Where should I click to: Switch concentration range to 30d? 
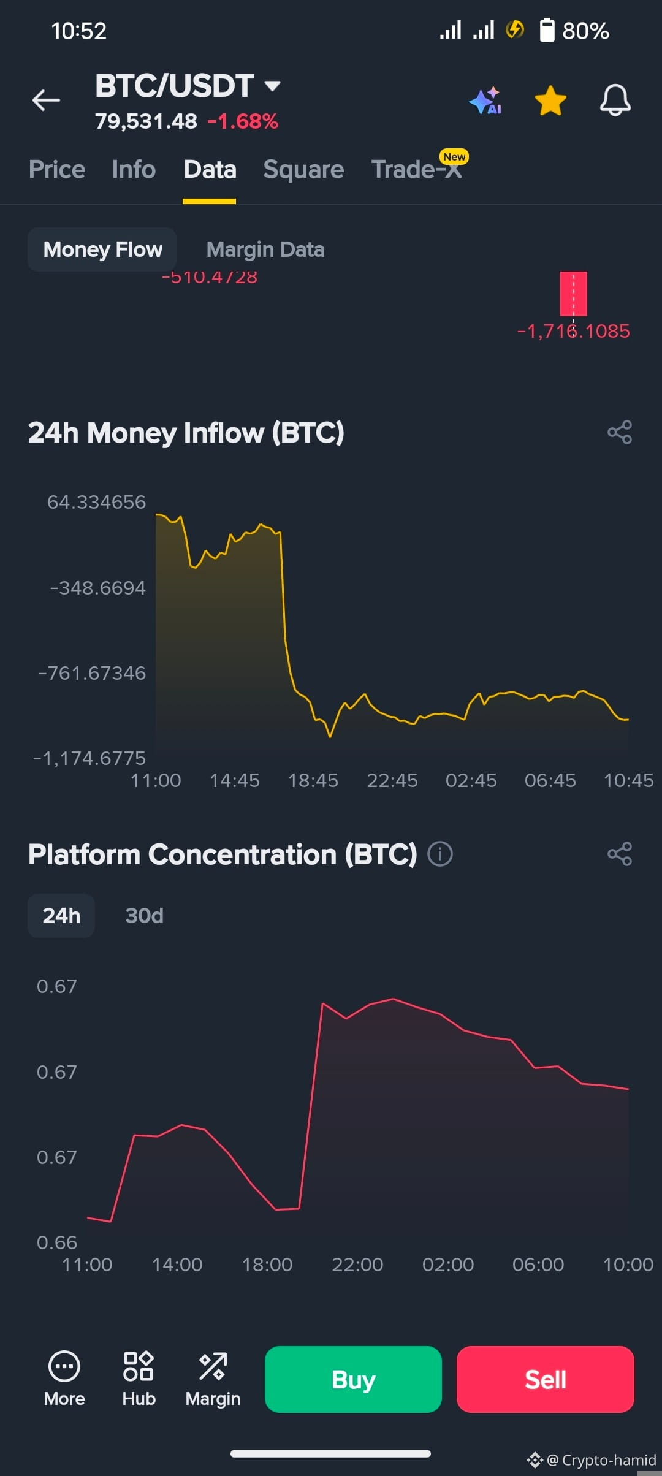pos(144,916)
